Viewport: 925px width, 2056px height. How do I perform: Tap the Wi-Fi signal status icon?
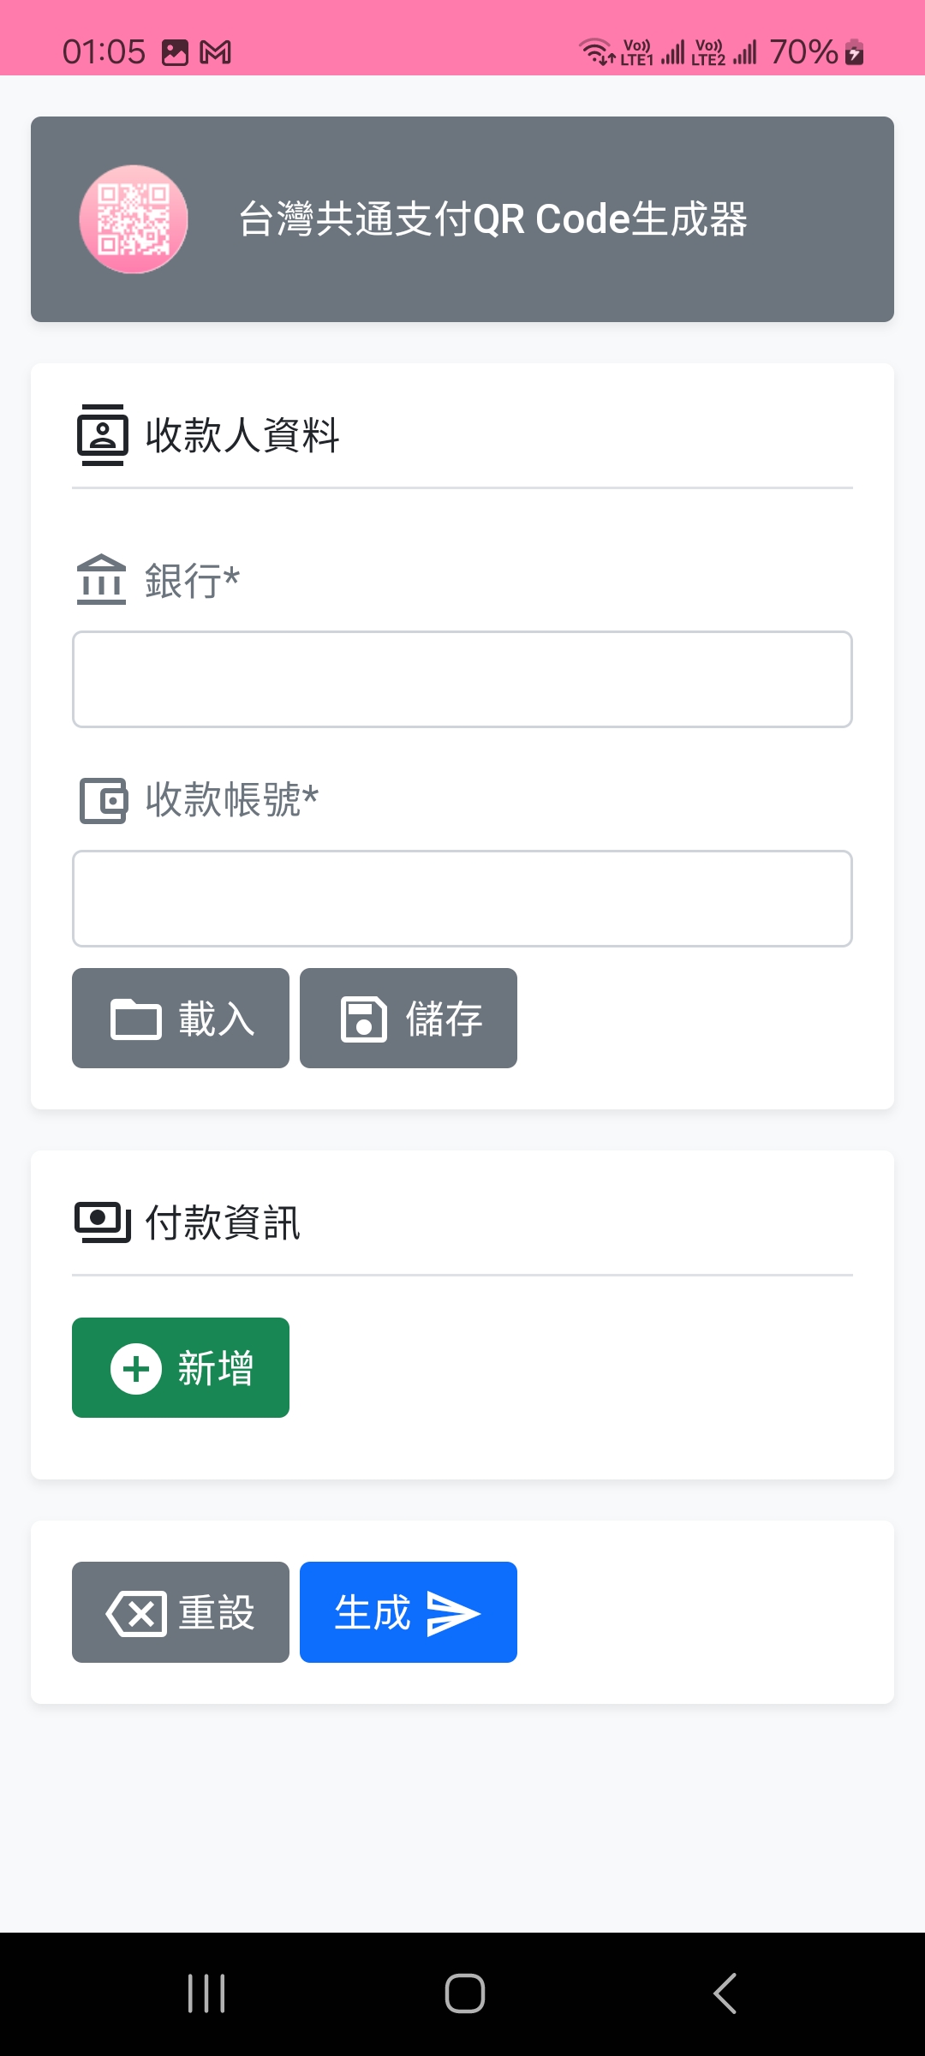(x=596, y=52)
